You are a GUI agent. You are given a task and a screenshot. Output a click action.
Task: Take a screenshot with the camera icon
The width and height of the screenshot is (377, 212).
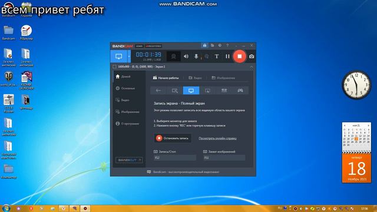(252, 57)
